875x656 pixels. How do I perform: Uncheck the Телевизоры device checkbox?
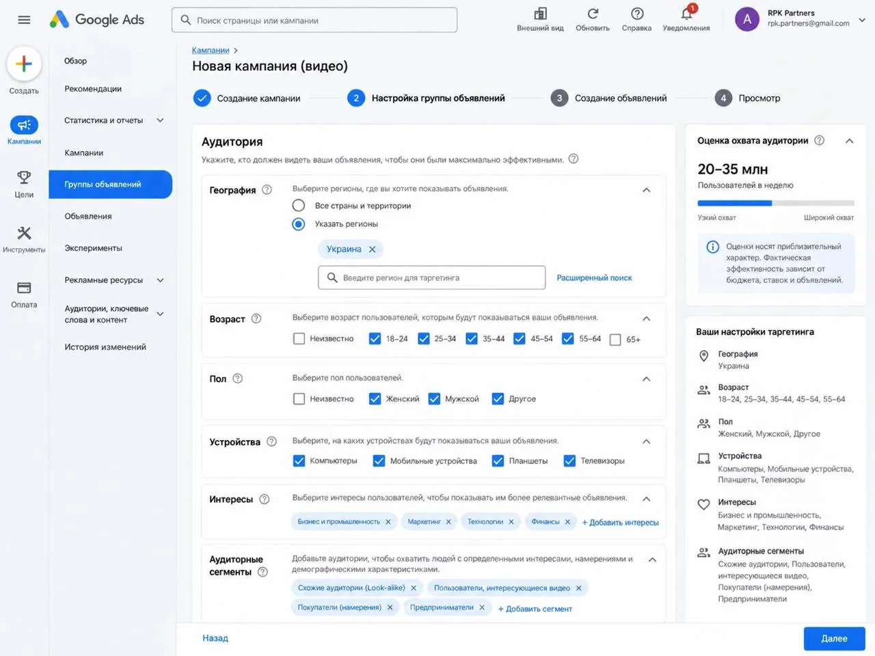pos(569,461)
